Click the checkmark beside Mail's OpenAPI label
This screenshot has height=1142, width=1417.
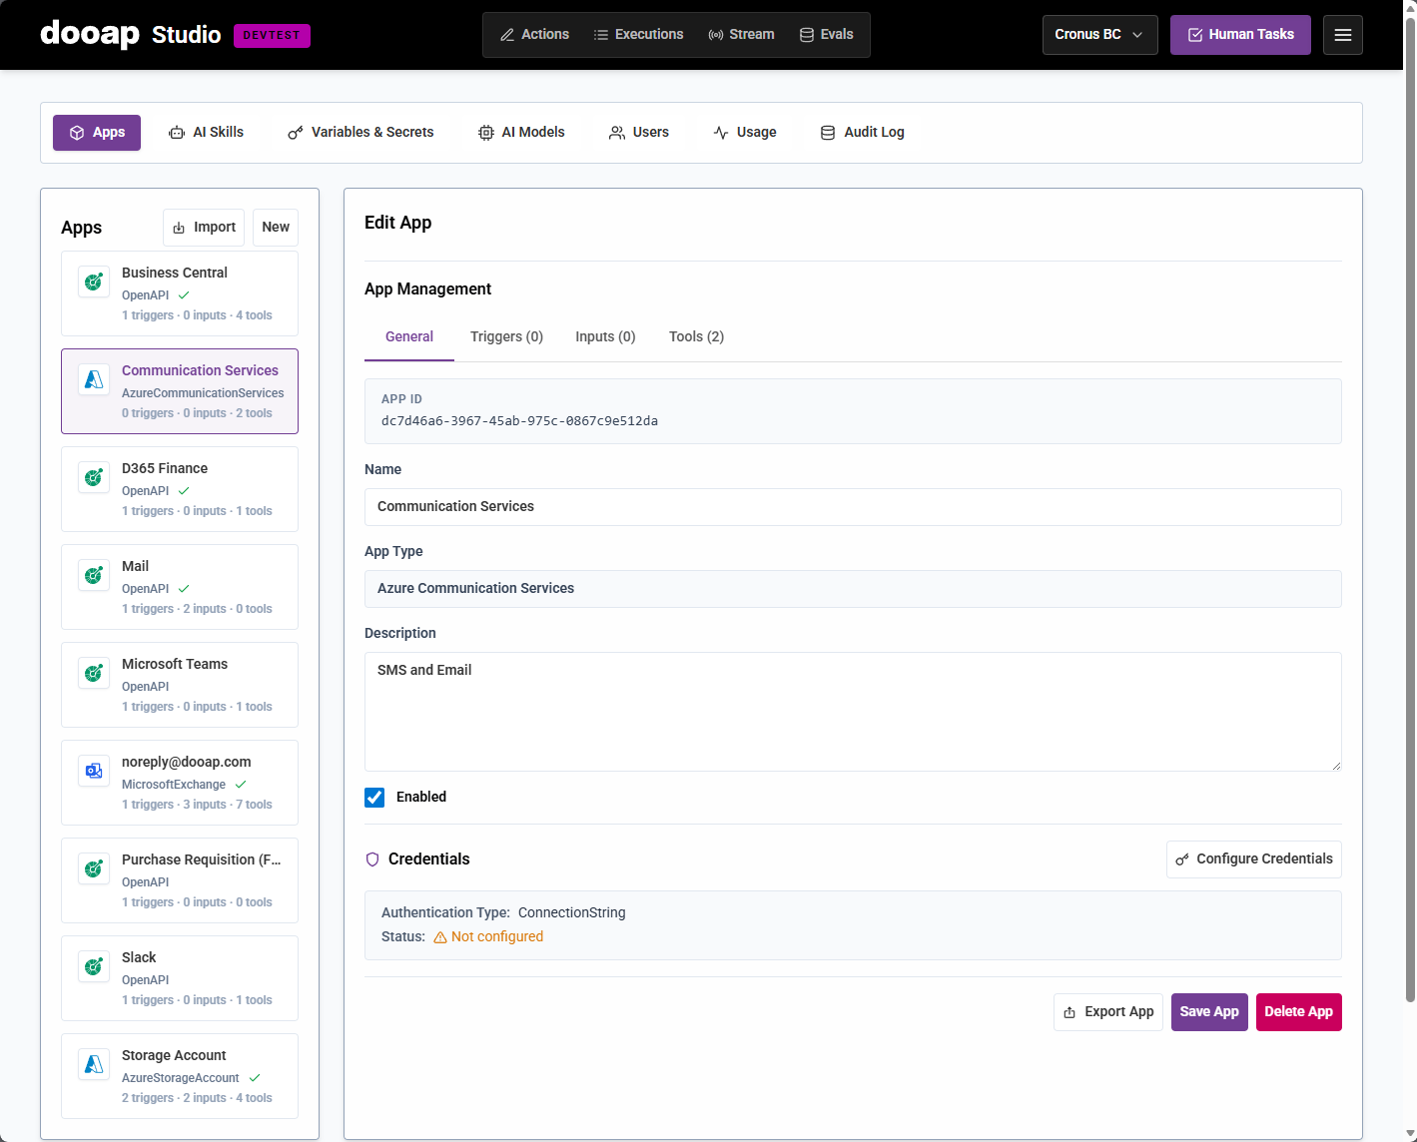point(184,589)
